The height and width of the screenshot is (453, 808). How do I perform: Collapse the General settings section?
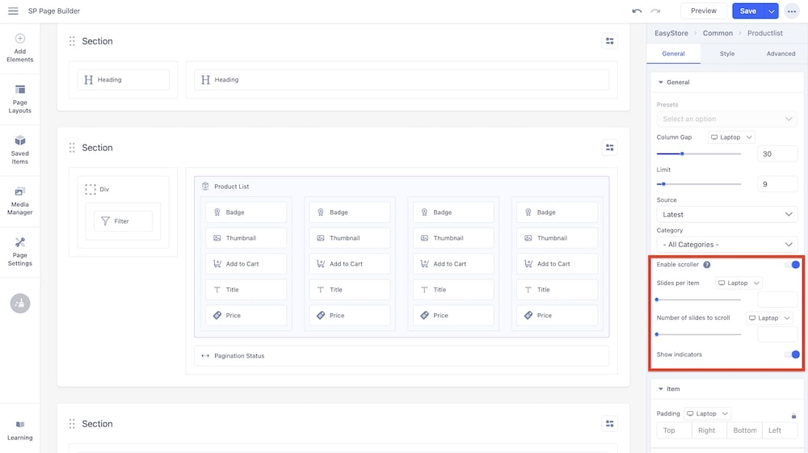point(661,82)
